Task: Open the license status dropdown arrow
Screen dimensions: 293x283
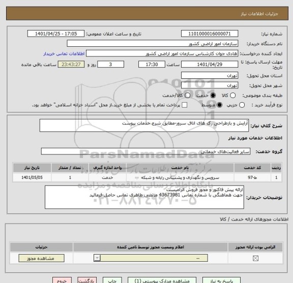Action: [x=97, y=258]
